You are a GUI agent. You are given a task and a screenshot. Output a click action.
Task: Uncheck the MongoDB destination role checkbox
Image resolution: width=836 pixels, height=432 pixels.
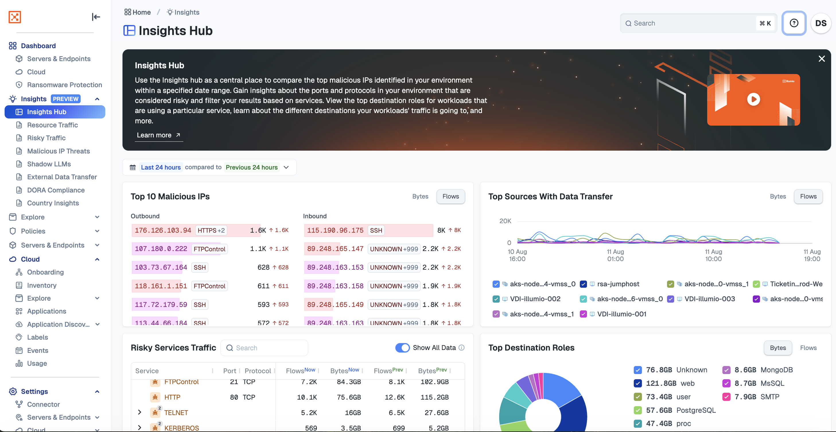[726, 370]
